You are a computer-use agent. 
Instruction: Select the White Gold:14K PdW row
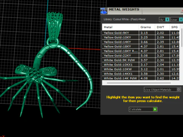tap(141, 78)
